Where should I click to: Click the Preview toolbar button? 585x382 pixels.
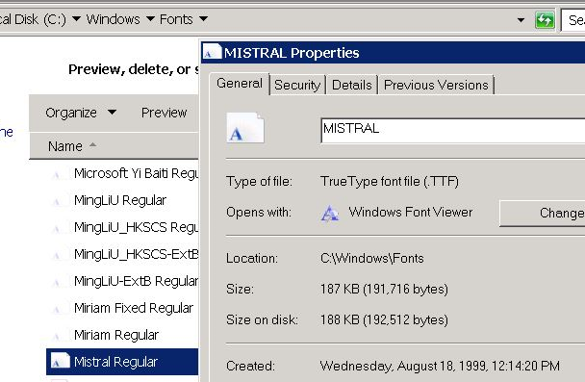point(164,113)
